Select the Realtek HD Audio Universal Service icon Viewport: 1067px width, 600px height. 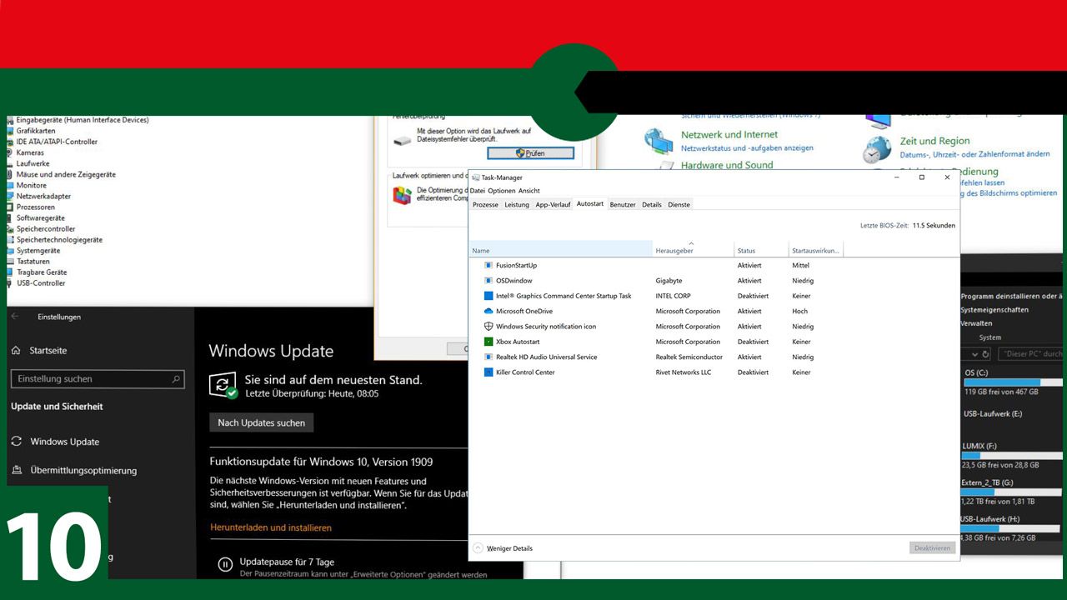(490, 357)
